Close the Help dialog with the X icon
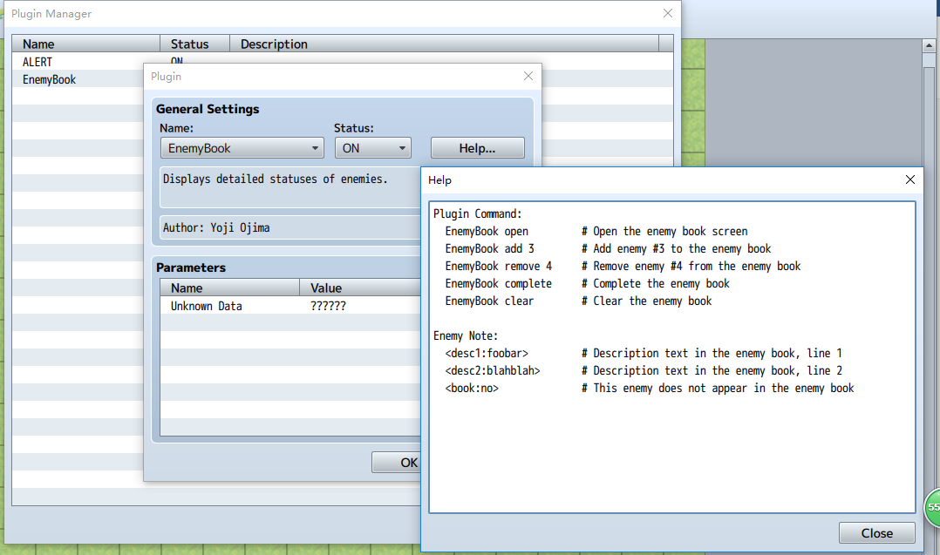This screenshot has width=940, height=555. pos(910,179)
